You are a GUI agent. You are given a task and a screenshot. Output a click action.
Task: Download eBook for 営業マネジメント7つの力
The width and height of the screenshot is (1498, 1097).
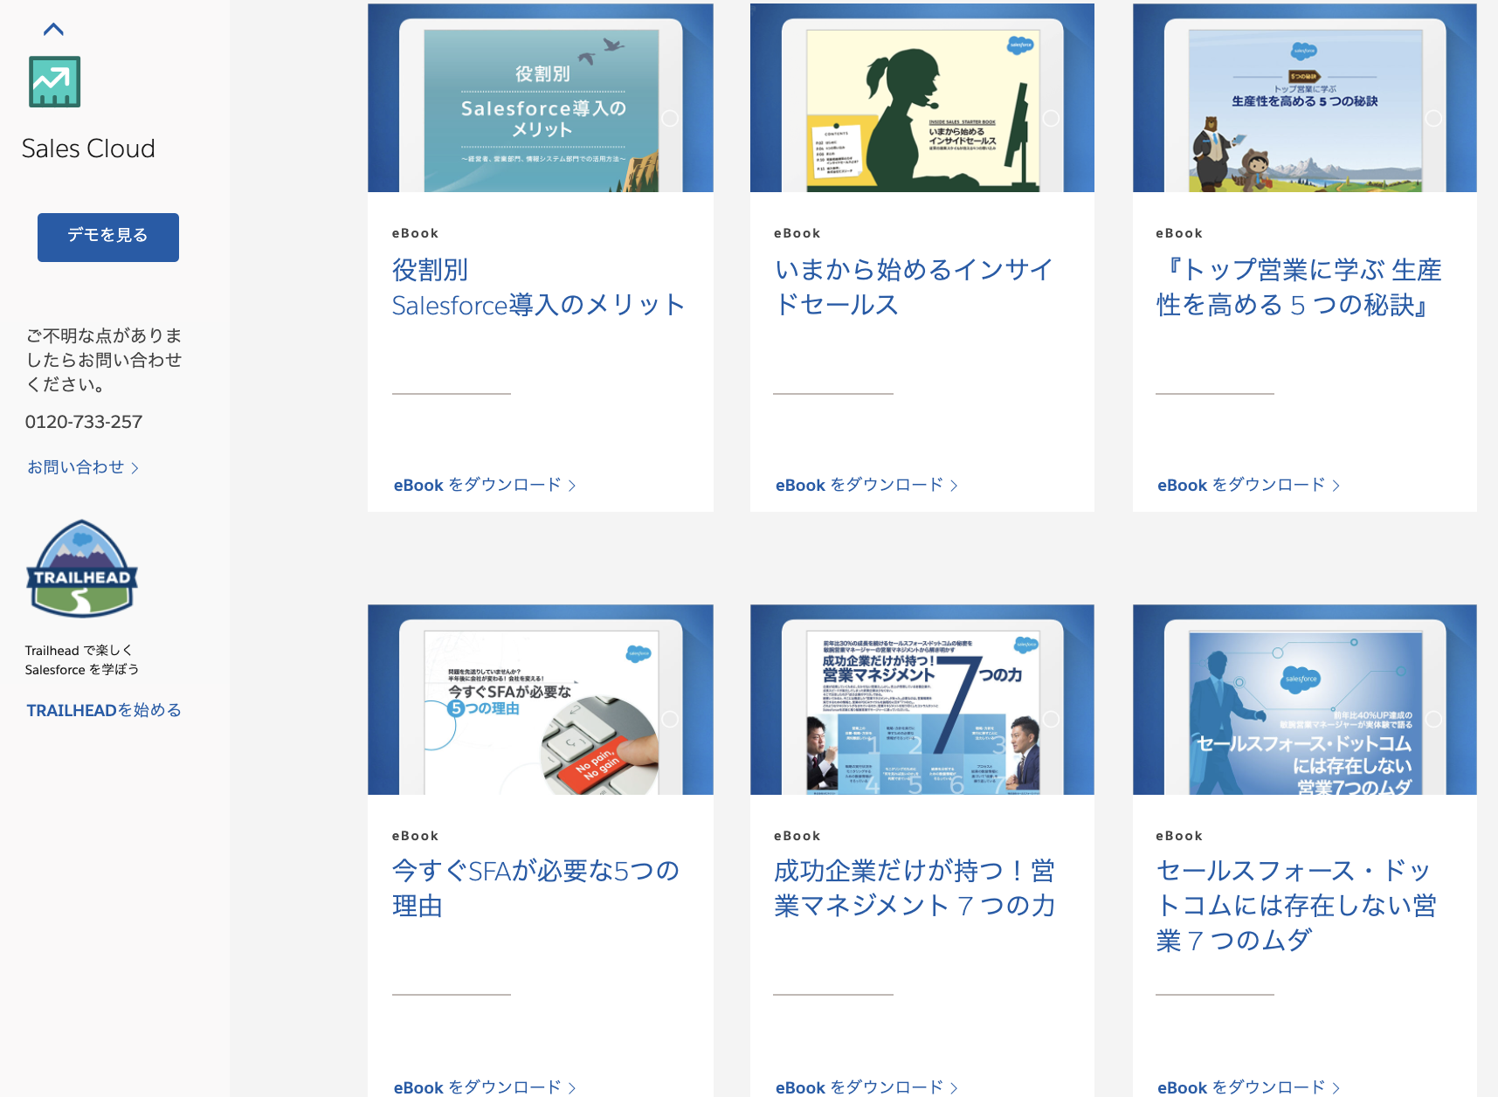point(866,1087)
